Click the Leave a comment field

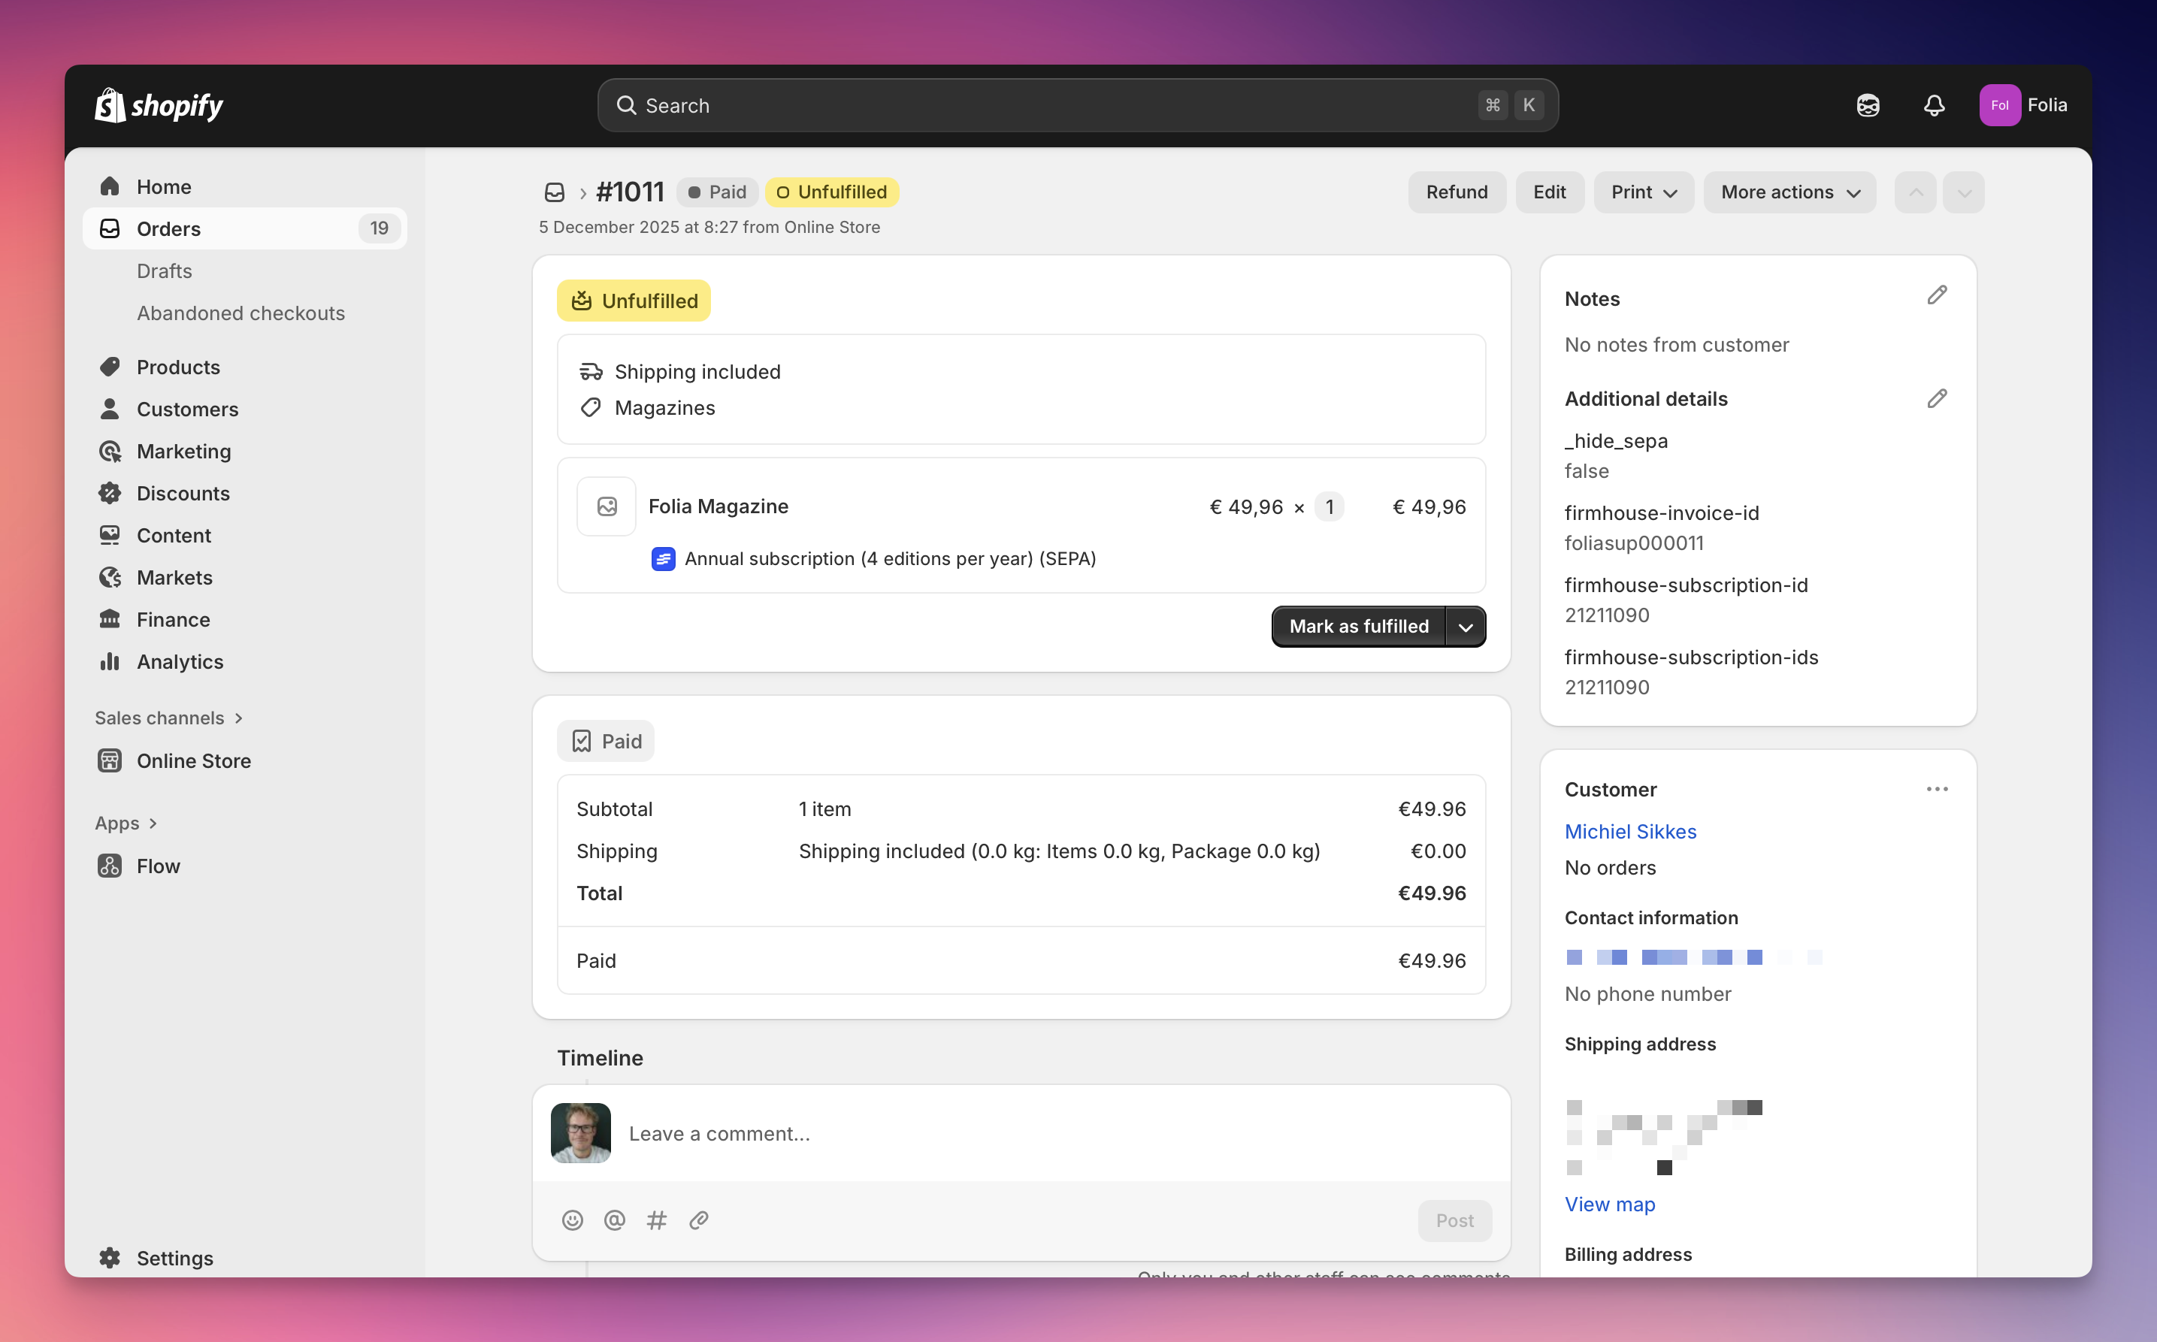coord(1021,1133)
